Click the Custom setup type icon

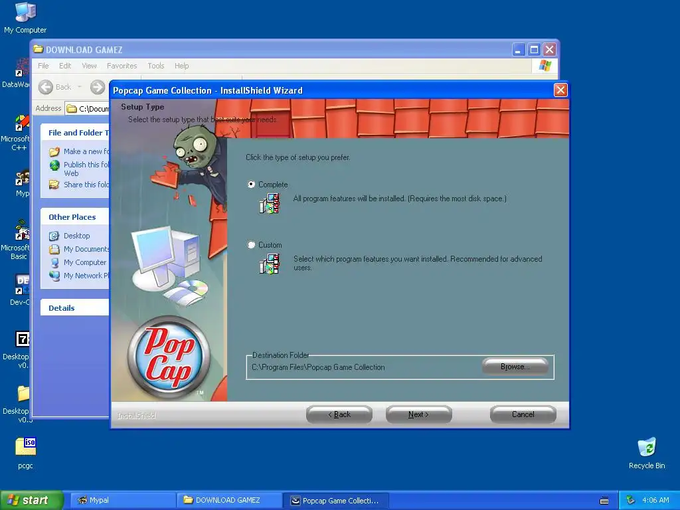coord(270,264)
